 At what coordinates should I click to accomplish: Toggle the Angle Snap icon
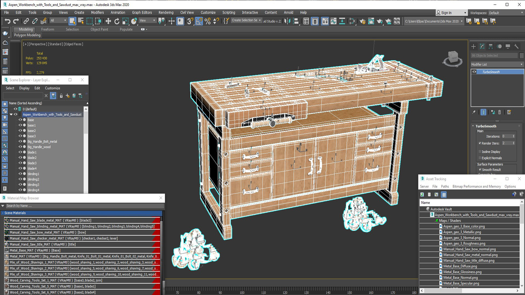coord(199,21)
